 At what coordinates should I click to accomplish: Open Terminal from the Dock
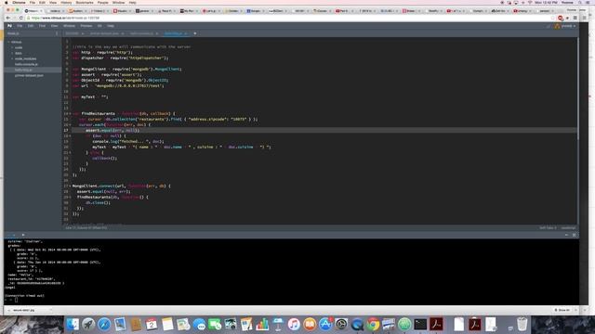[420, 324]
